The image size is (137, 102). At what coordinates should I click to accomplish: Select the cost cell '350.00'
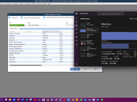click(x=67, y=51)
